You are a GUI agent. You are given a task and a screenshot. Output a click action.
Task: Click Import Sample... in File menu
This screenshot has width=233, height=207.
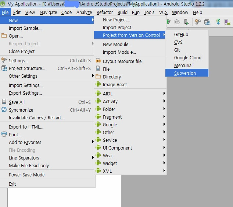(x=47, y=28)
